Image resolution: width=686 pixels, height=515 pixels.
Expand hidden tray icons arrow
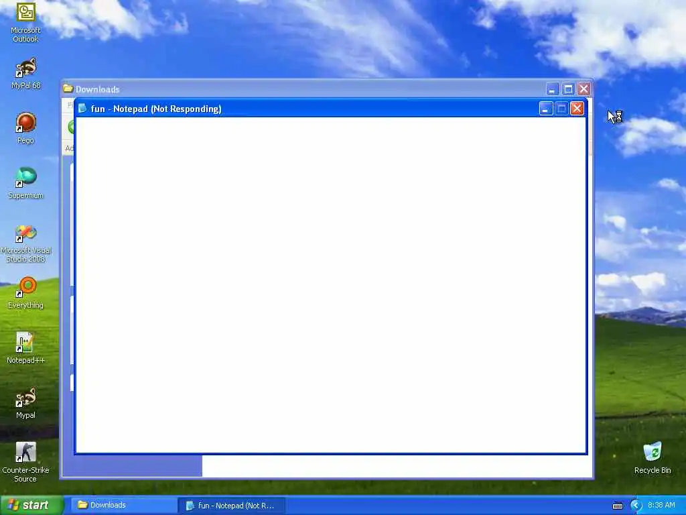coord(636,506)
